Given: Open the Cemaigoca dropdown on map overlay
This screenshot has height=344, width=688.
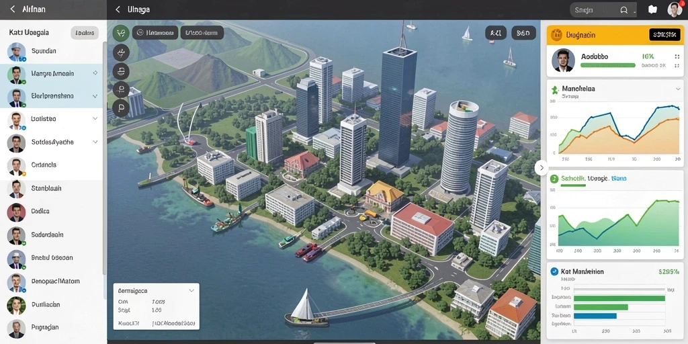Looking at the screenshot, I should point(191,290).
